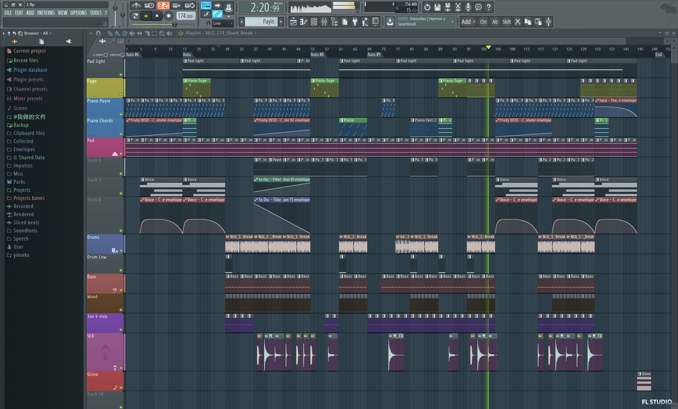Toggle playlist magnet snap icon

[99, 33]
